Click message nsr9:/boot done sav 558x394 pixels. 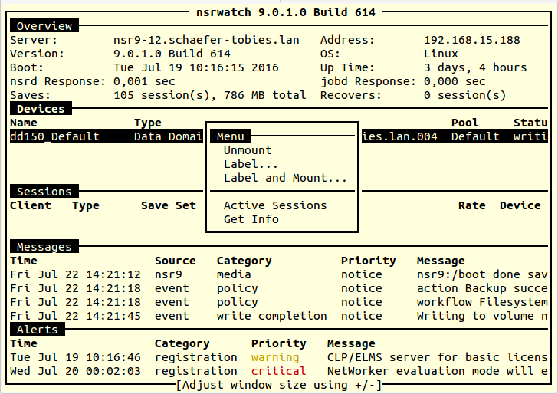[x=482, y=274]
